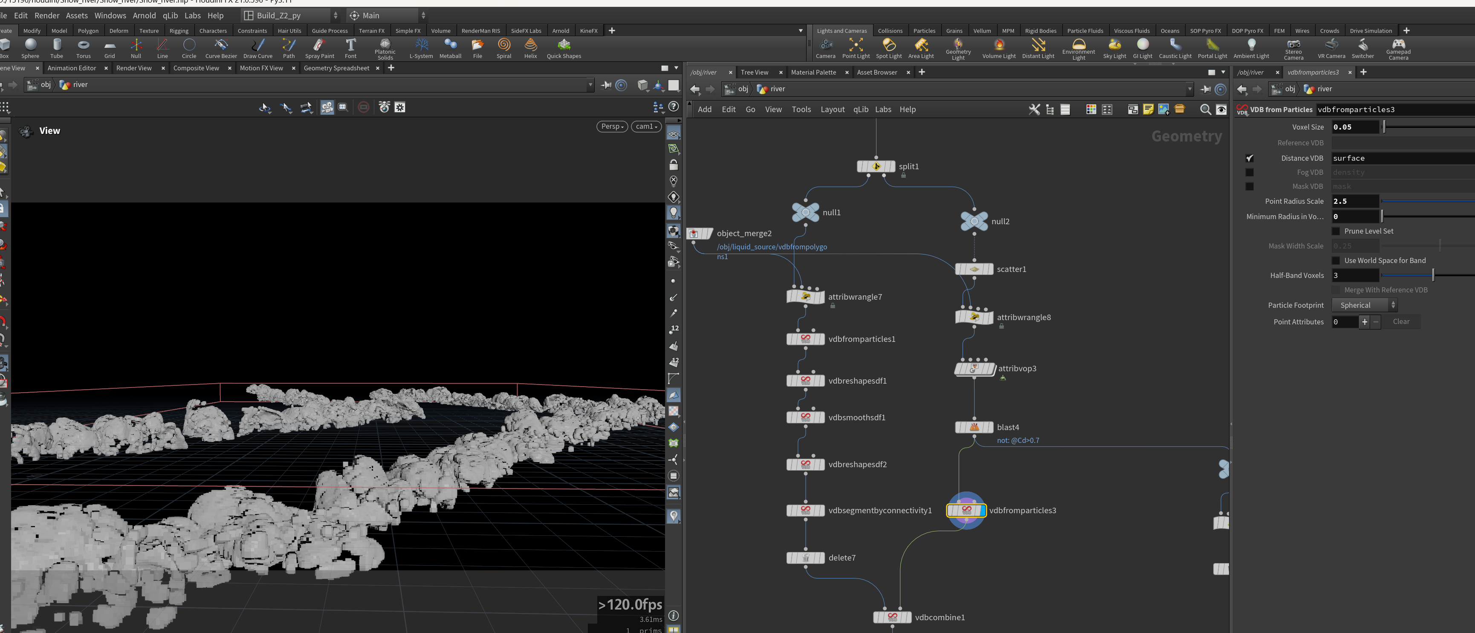Open the Particle Footprint Spherical dropdown
The image size is (1475, 633).
click(1365, 305)
